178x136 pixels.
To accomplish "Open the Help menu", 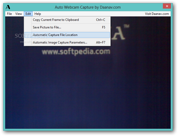I will [x=38, y=14].
